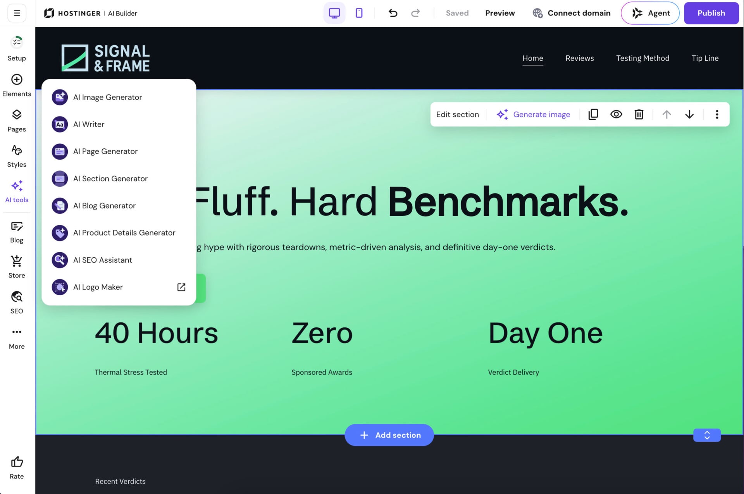Duplicate the selected section
The width and height of the screenshot is (744, 494).
(x=593, y=114)
